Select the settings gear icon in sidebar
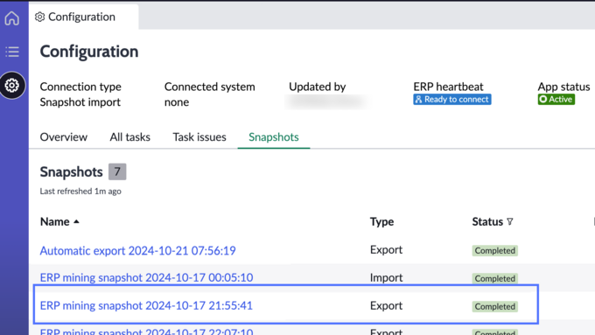This screenshot has width=595, height=335. coord(12,85)
